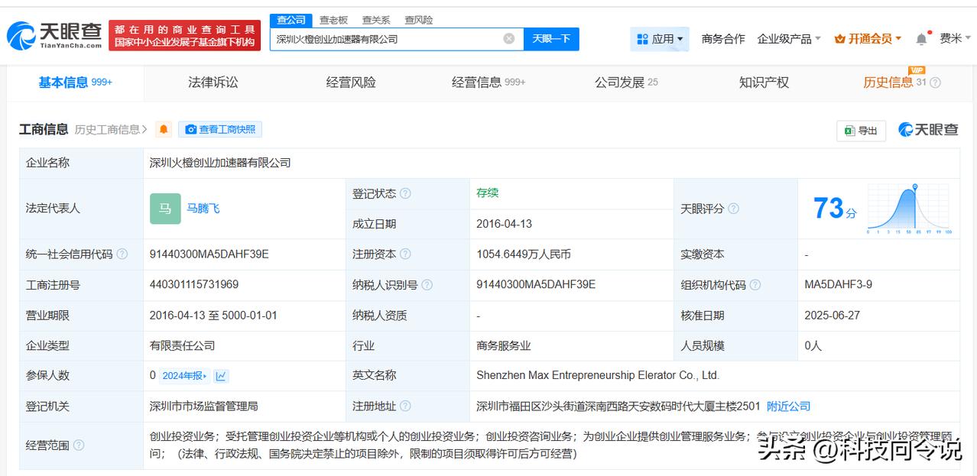The width and height of the screenshot is (977, 476).
Task: Click the orange bell alert icon beside 历史工商信息
Action: coord(164,130)
